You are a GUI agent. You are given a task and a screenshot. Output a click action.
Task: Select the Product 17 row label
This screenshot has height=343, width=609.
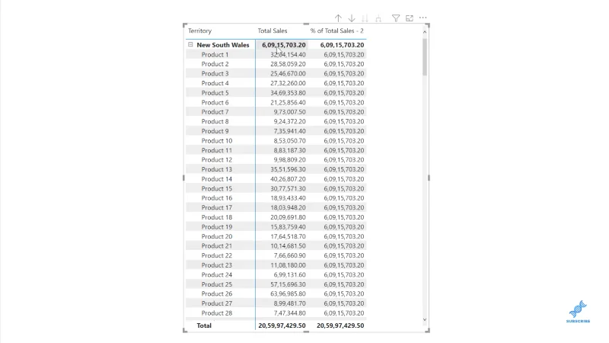click(x=217, y=207)
